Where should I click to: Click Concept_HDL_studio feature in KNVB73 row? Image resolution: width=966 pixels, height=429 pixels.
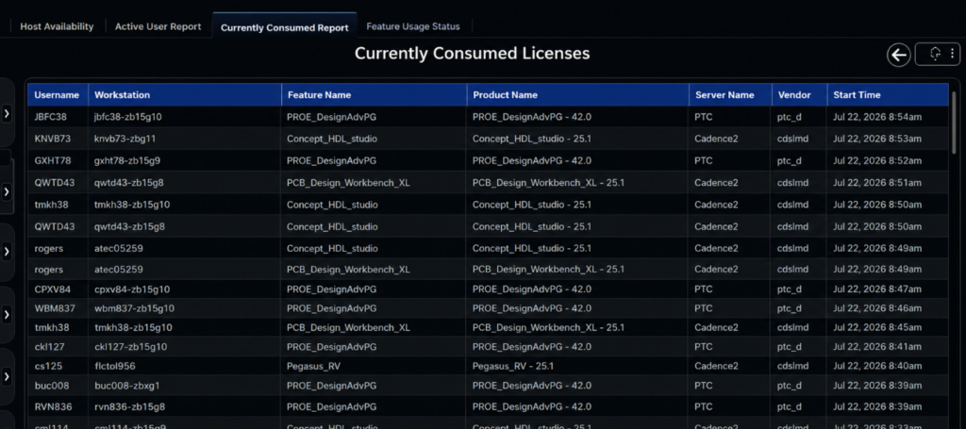coord(332,139)
